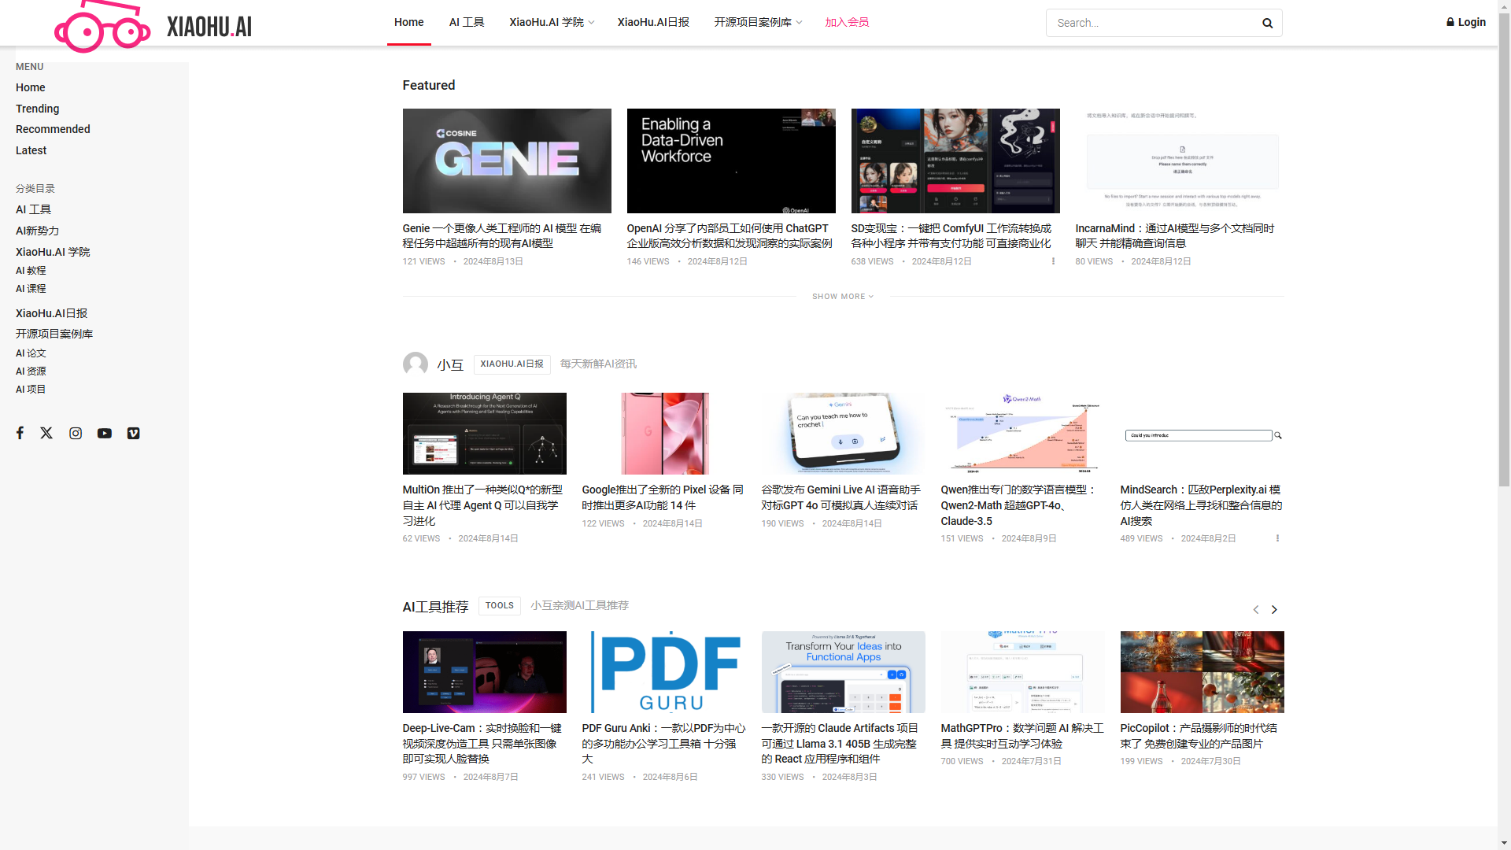Open the Facebook social icon
Viewport: 1511px width, 850px height.
pos(20,433)
